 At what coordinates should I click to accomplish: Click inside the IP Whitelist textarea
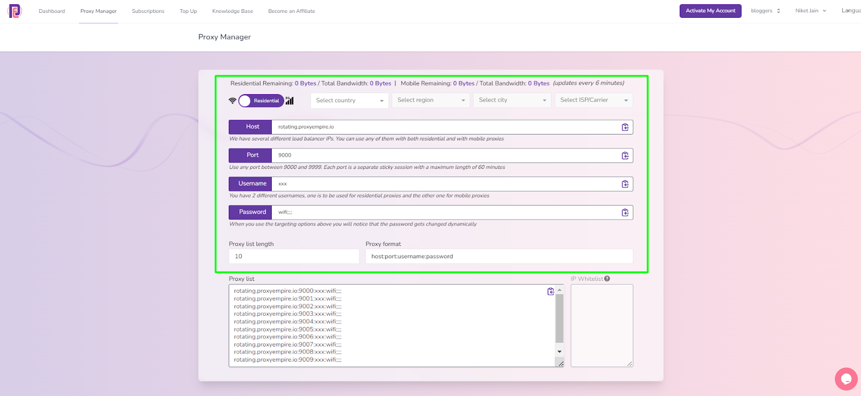coord(602,326)
